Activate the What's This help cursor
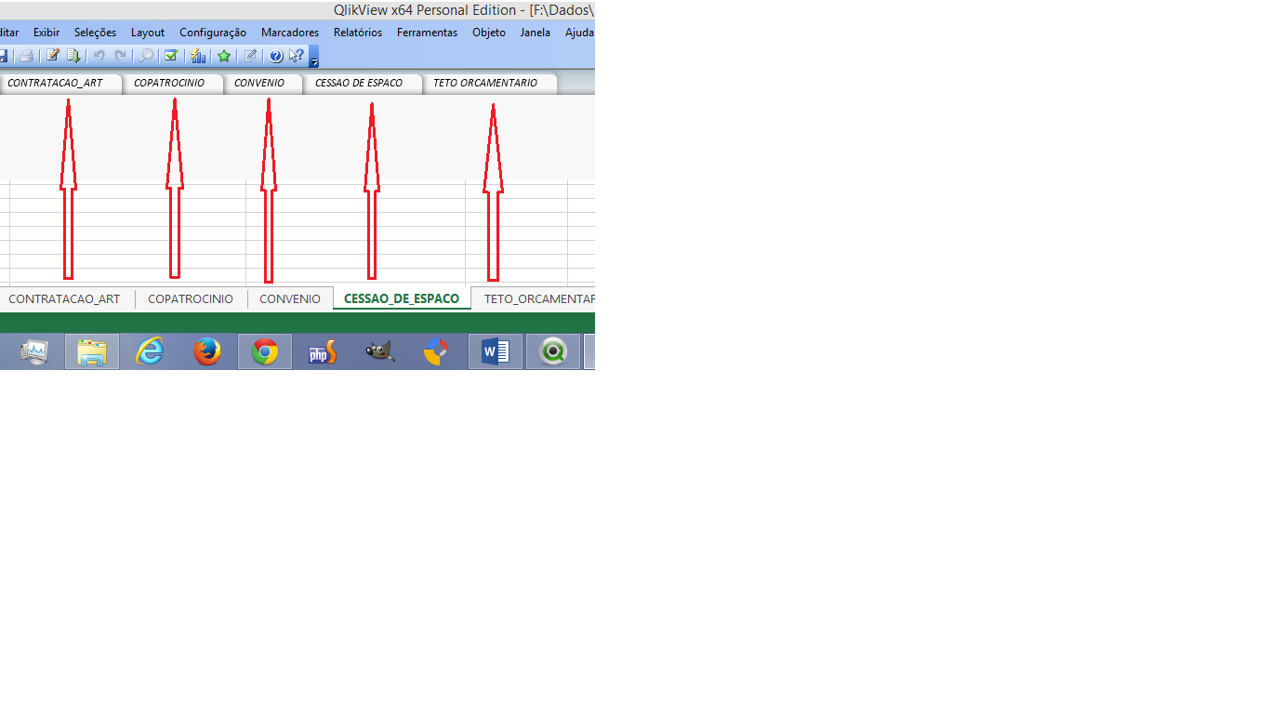This screenshot has width=1270, height=714. click(297, 56)
